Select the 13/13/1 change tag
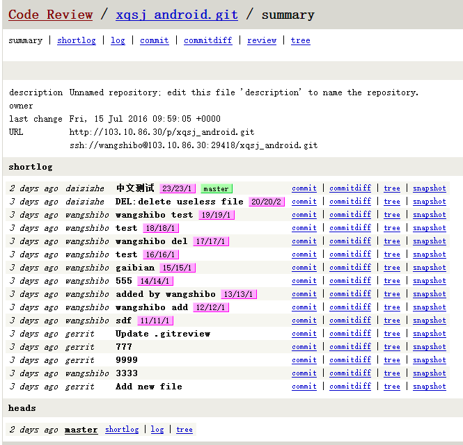The height and width of the screenshot is (445, 463). tap(239, 294)
